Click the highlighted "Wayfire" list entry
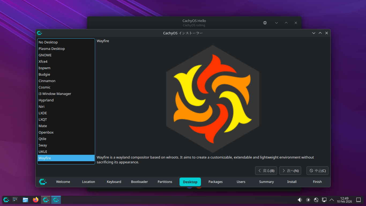Screen dimensions: 366x206 click(x=66, y=158)
